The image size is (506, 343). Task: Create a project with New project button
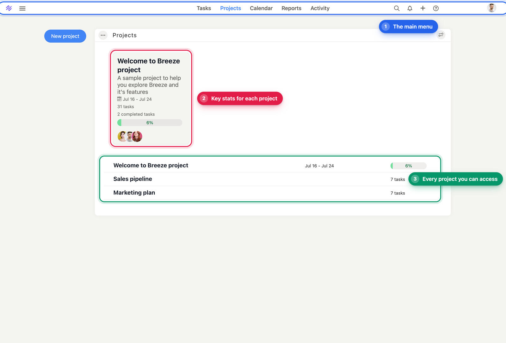[x=65, y=36]
